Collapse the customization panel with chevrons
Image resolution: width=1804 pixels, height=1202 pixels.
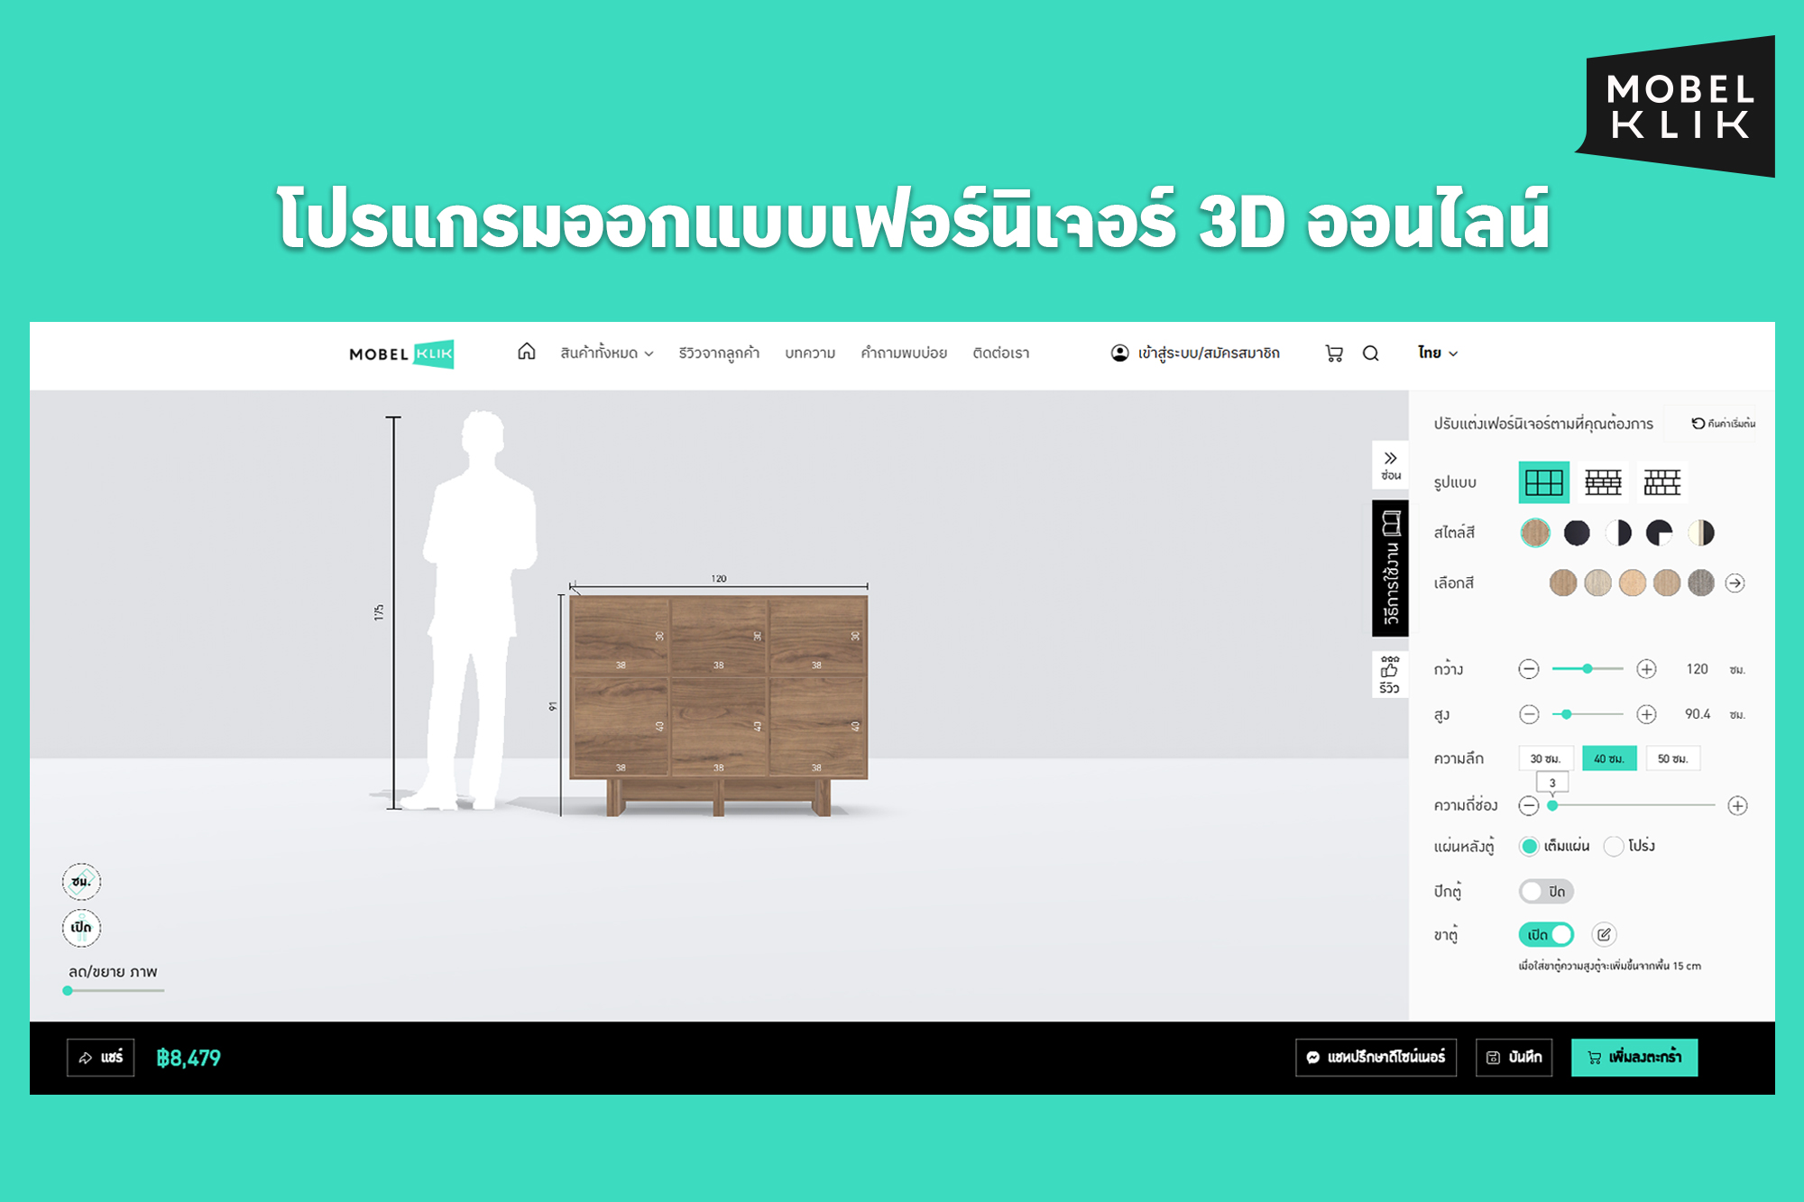click(1390, 464)
